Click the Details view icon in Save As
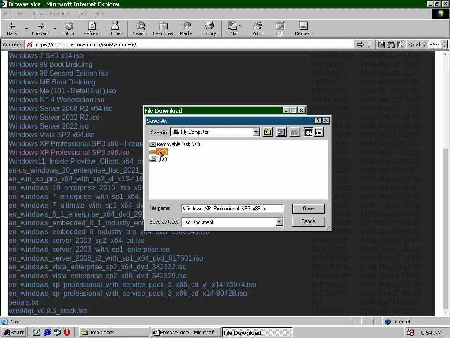The image size is (450, 338). click(x=319, y=132)
